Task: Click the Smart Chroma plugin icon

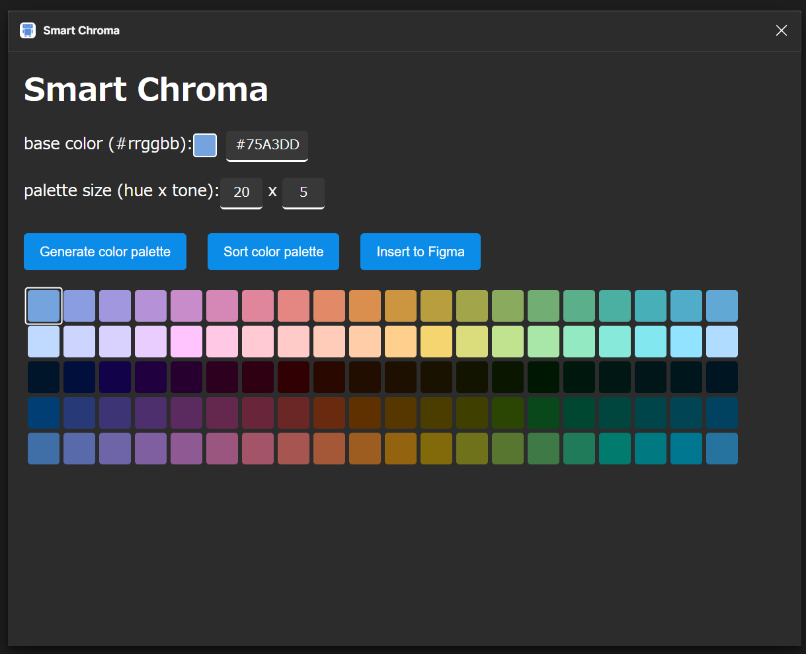Action: (27, 30)
